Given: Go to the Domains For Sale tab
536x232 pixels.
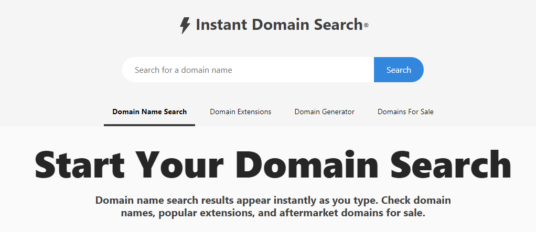Looking at the screenshot, I should 405,112.
